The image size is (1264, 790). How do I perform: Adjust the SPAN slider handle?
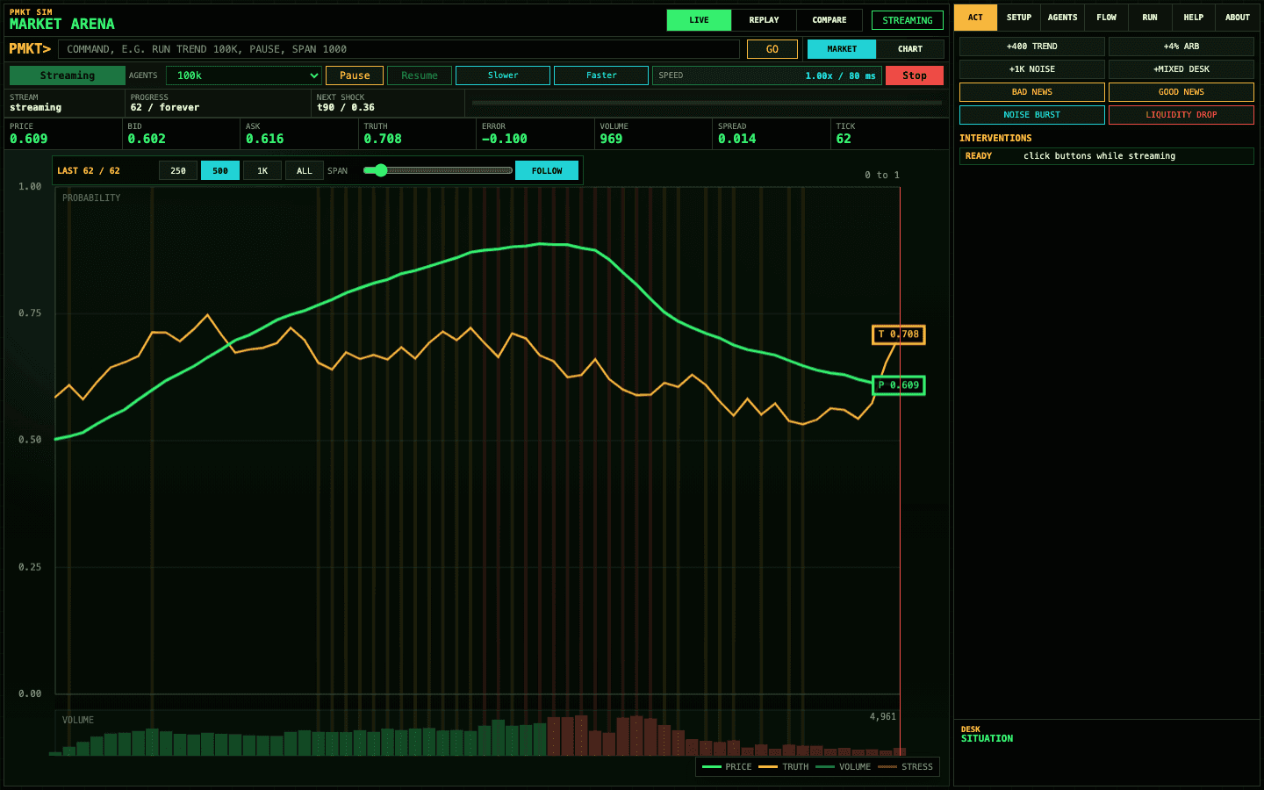pyautogui.click(x=381, y=170)
